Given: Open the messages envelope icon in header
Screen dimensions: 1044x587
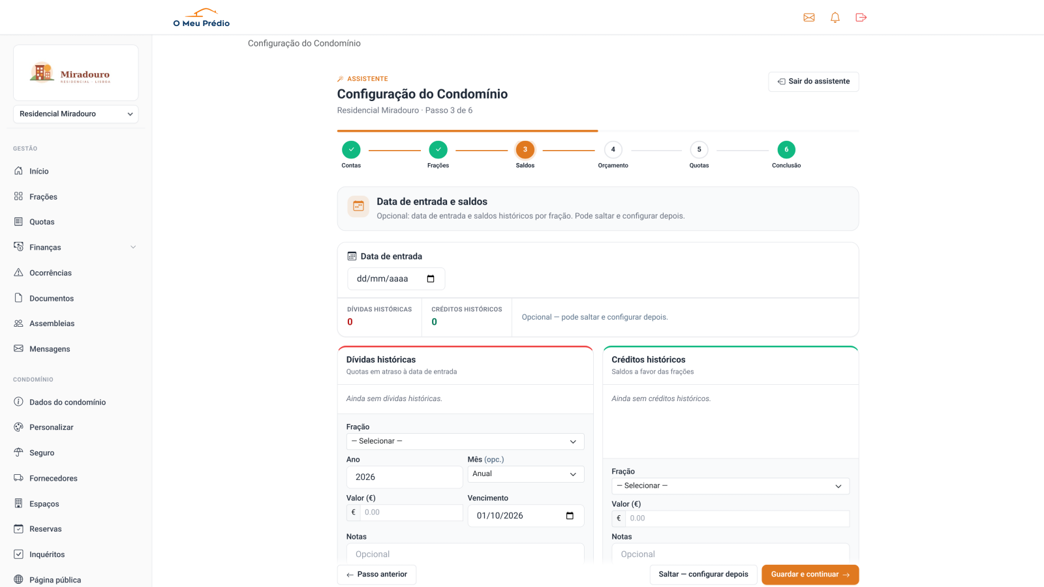Looking at the screenshot, I should click(x=809, y=18).
